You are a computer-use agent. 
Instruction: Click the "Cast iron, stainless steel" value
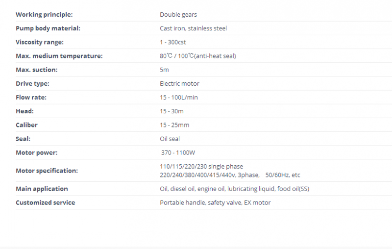coord(193,28)
